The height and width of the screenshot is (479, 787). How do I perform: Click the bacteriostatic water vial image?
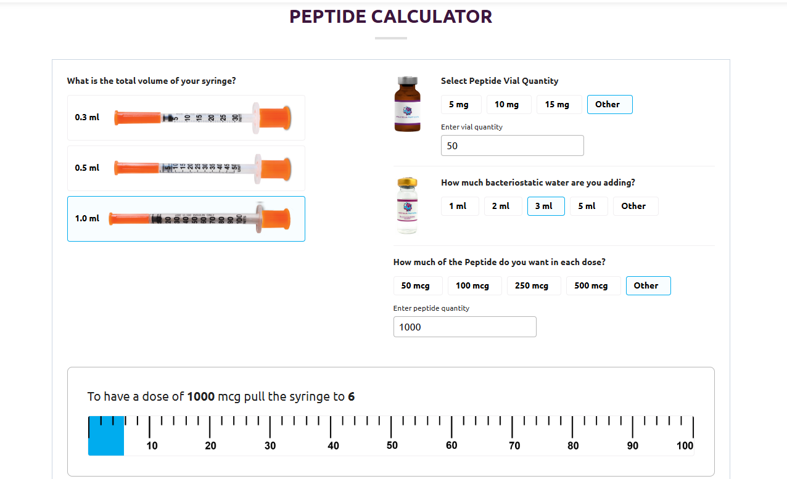coord(407,206)
